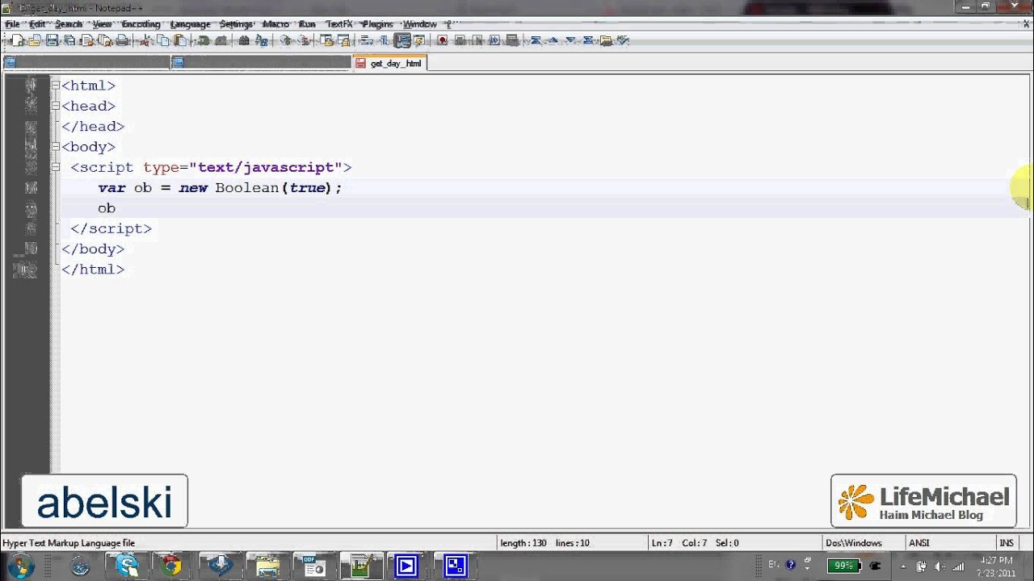Paste using the clipboard toolbar icon
The width and height of the screenshot is (1034, 581).
tap(179, 40)
